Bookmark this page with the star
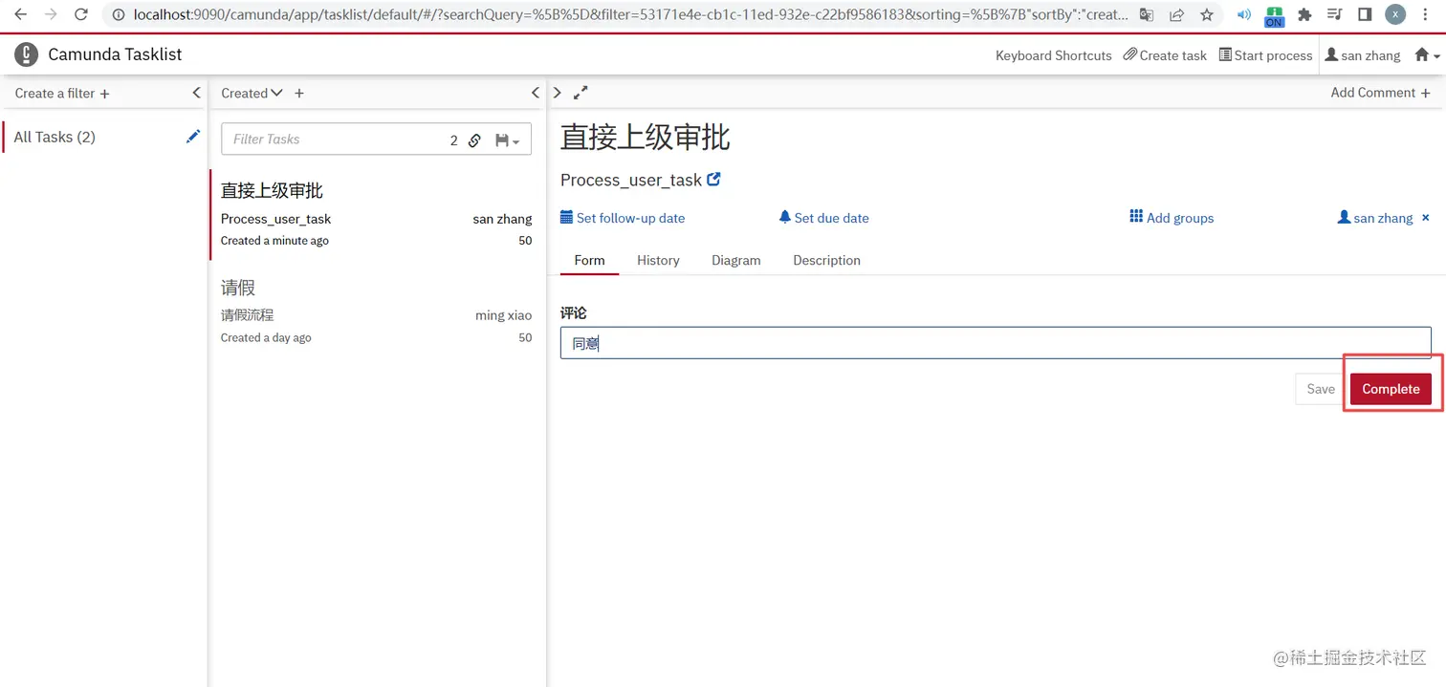Screen dimensions: 1446x687 pyautogui.click(x=1207, y=14)
